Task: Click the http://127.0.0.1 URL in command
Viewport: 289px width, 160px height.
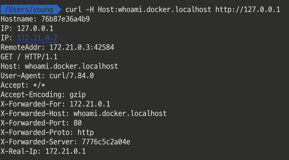Action: 247,9
